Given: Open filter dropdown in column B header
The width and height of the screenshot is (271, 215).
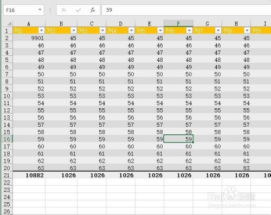Looking at the screenshot, I should [74, 30].
